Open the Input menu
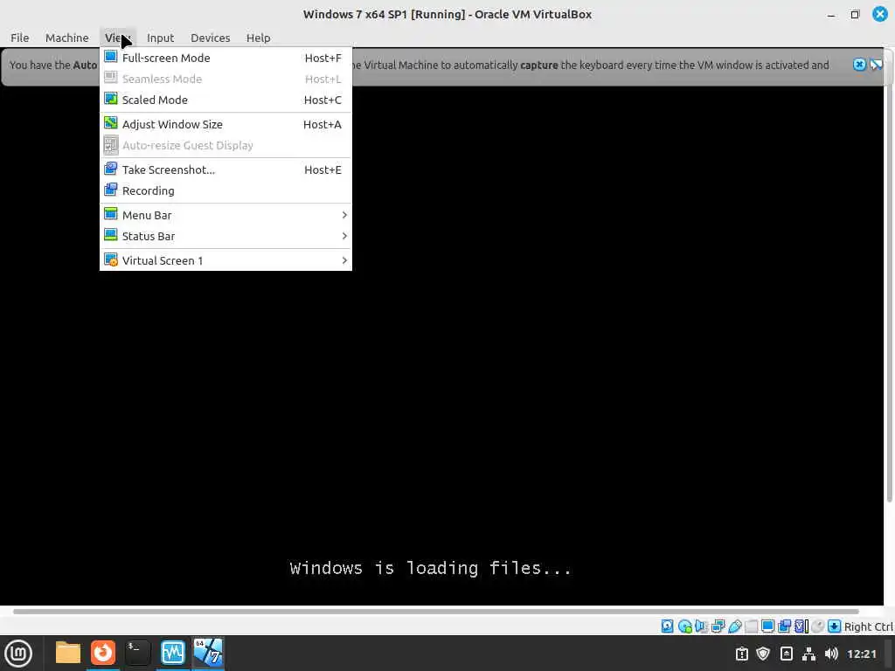 (160, 38)
